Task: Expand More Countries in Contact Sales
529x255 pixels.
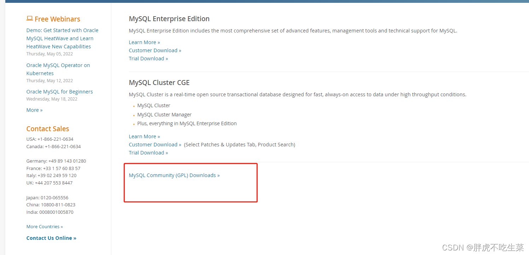Action: (44, 226)
